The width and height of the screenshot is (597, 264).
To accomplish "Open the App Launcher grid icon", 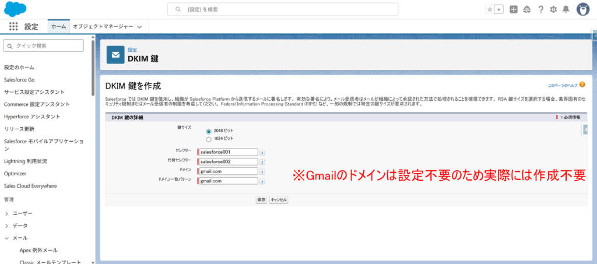I will (13, 26).
